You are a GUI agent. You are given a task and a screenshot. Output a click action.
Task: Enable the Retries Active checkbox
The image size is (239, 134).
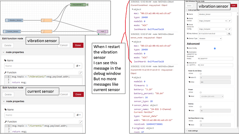[x=201, y=107]
